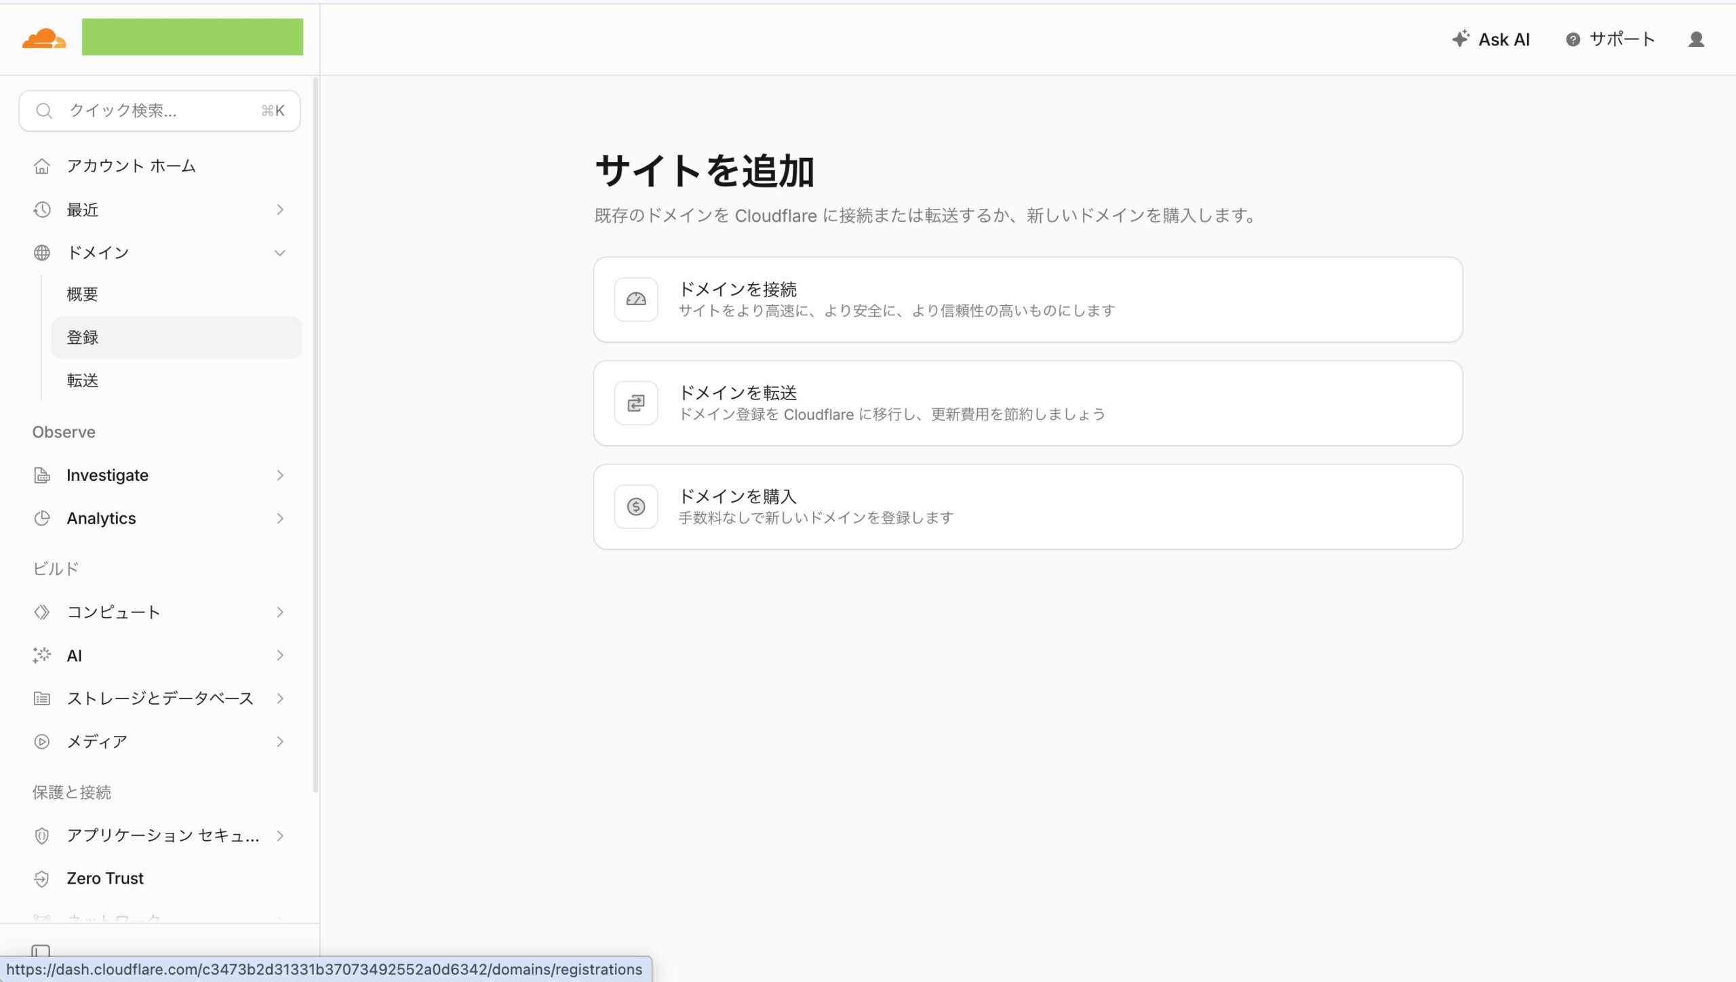Click the Analytics pie chart icon
Viewport: 1736px width, 982px height.
(42, 519)
